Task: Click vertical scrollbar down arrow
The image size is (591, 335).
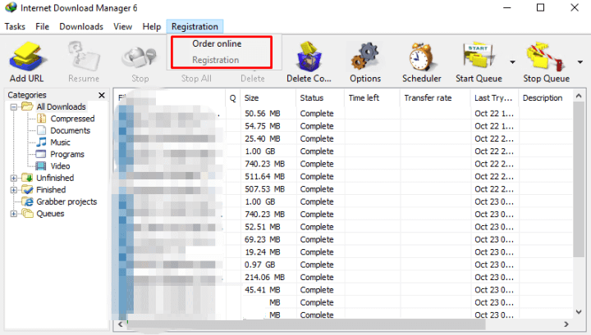Action: pyautogui.click(x=579, y=312)
